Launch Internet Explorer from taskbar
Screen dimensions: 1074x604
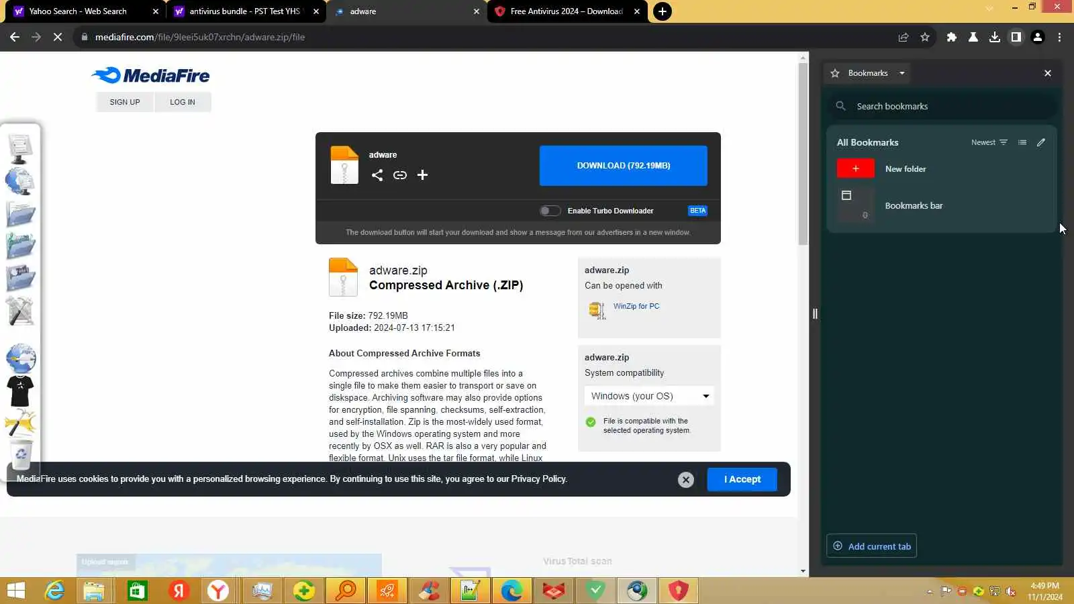(54, 591)
